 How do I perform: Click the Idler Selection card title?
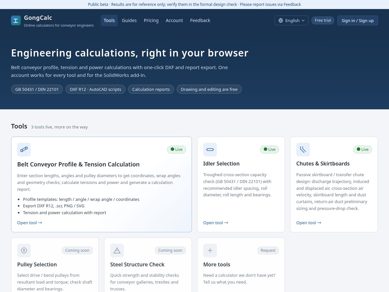click(221, 164)
